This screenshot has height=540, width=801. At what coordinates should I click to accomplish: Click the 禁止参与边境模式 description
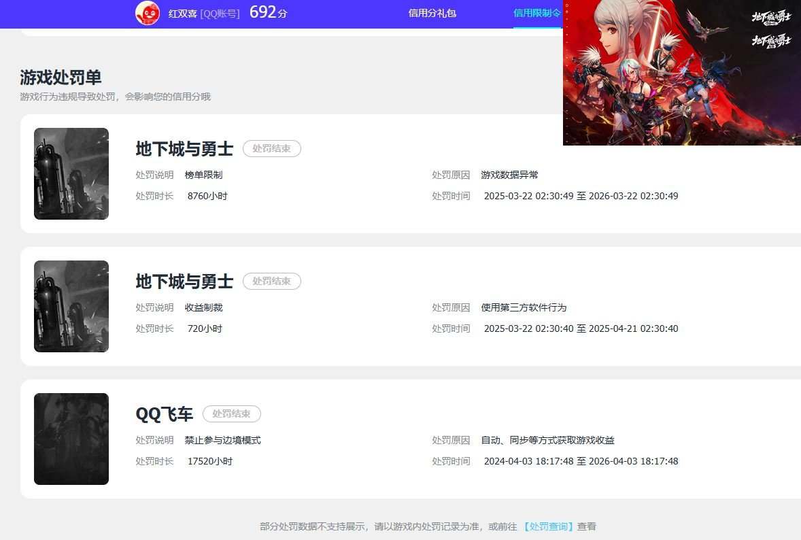coord(223,441)
